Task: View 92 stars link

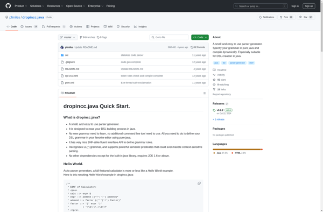Action: pos(220,80)
